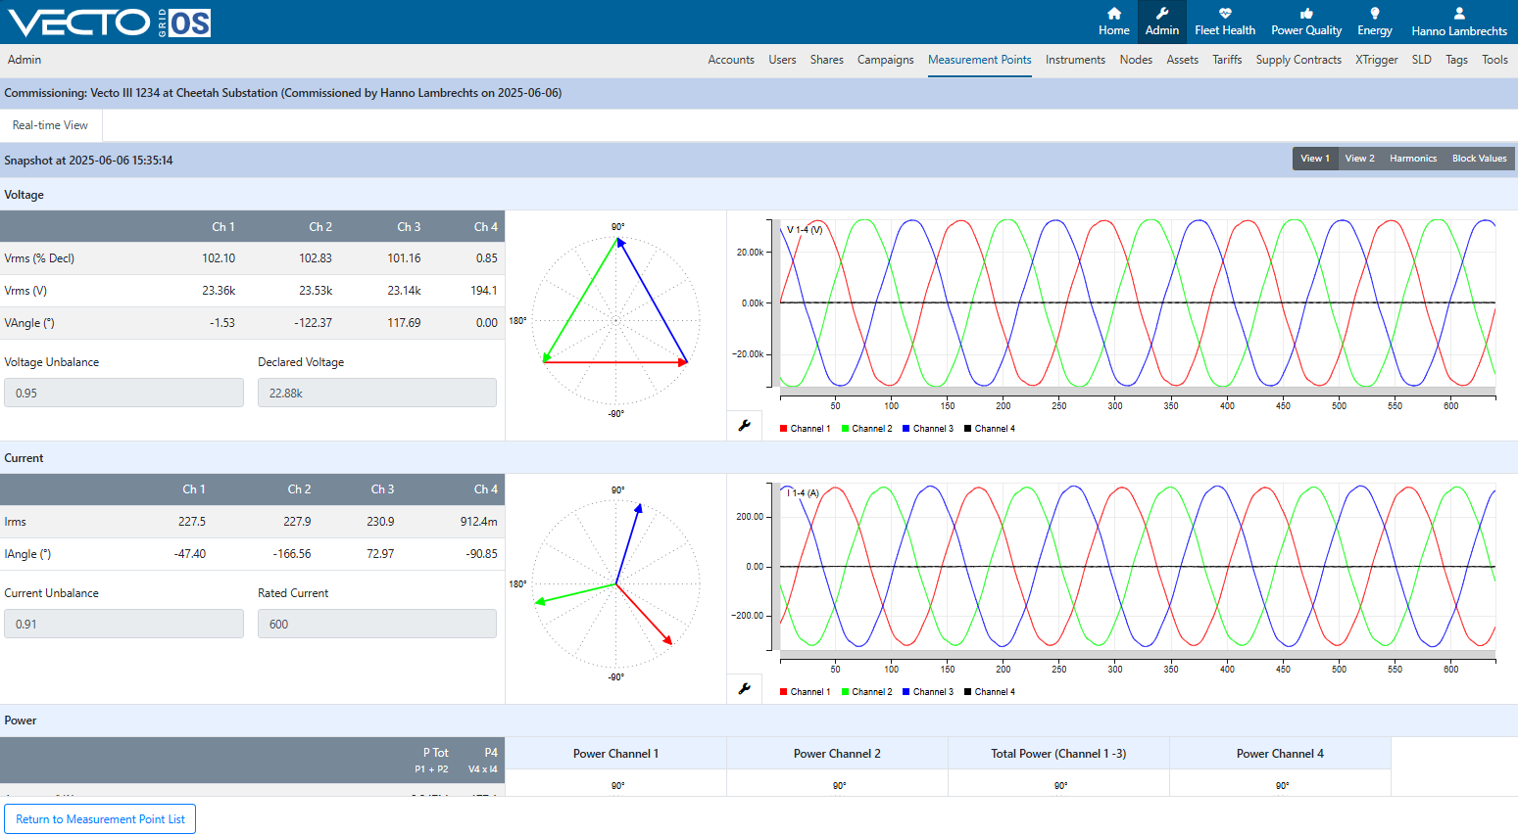Click the Admin wrench icon

coord(1162,14)
